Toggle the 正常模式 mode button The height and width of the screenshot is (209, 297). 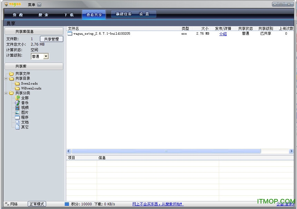click(x=37, y=204)
